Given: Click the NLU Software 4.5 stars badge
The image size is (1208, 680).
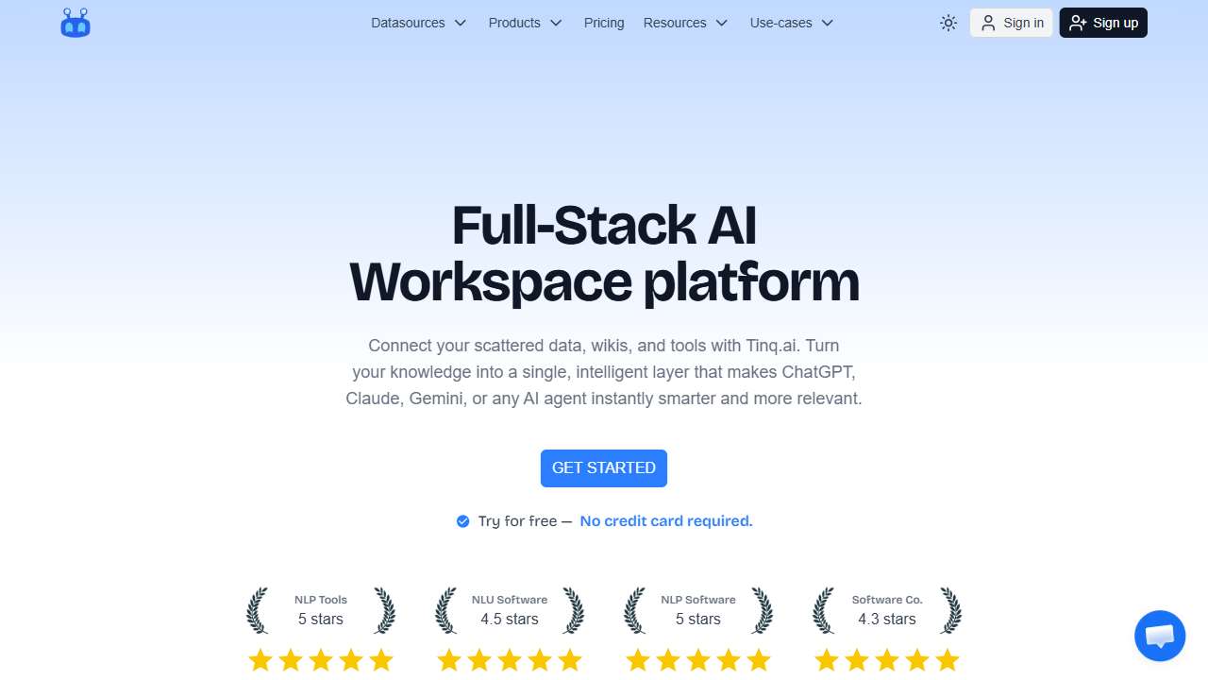Looking at the screenshot, I should click(x=510, y=610).
